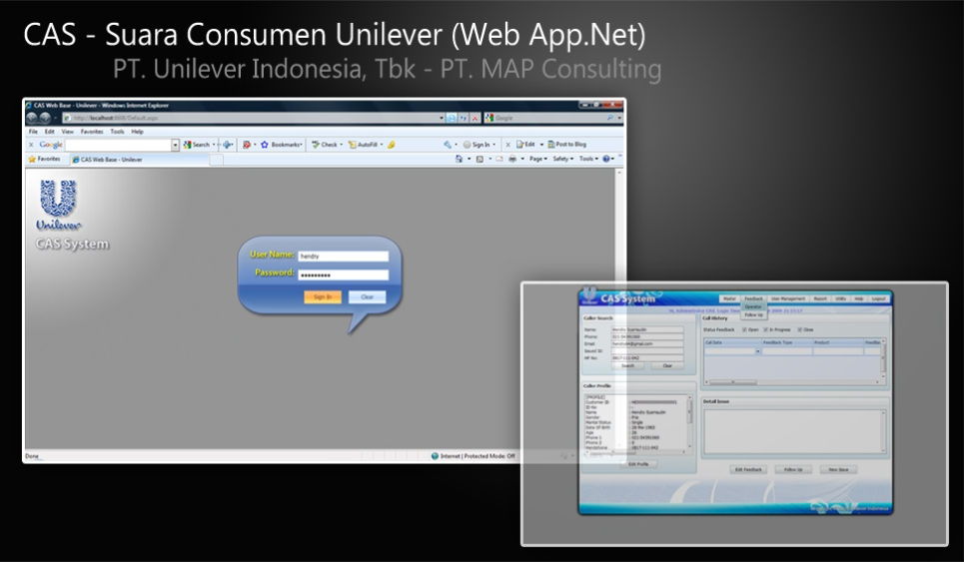The image size is (964, 562).
Task: Click the empty new tab button
Action: click(x=217, y=161)
